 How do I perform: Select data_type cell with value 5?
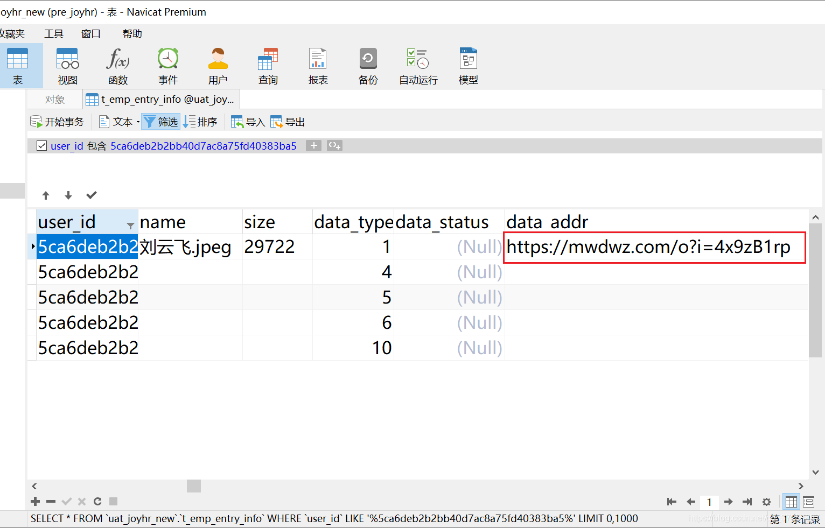(353, 297)
